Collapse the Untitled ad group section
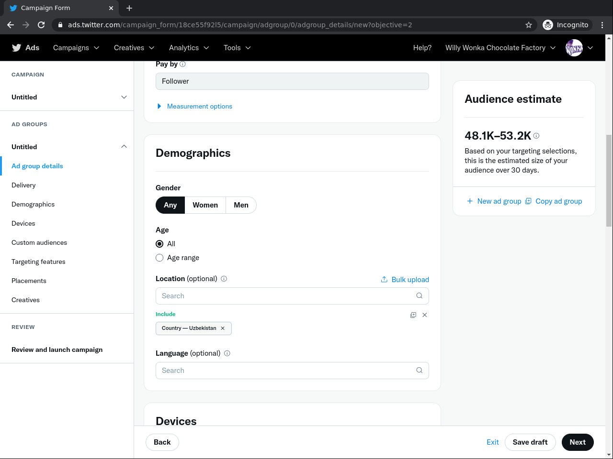 (x=124, y=147)
